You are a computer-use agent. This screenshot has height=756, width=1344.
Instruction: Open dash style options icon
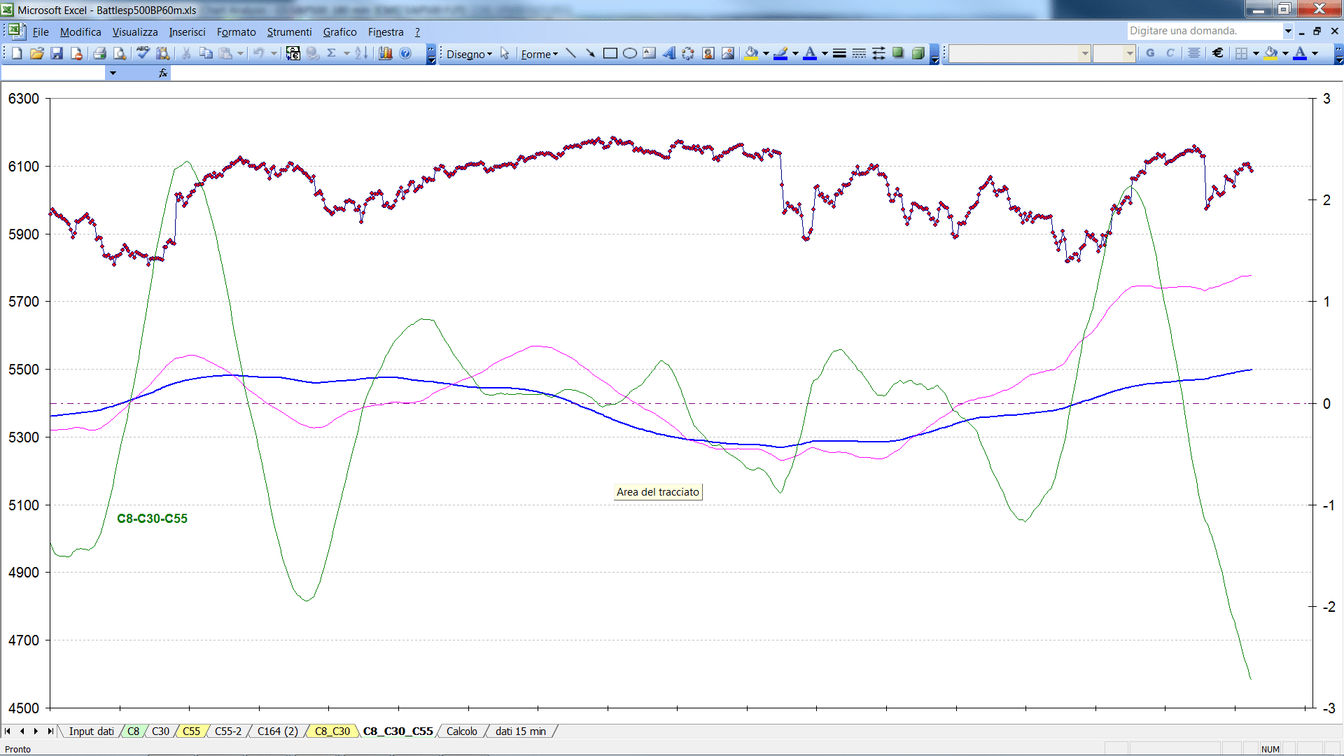click(x=859, y=53)
